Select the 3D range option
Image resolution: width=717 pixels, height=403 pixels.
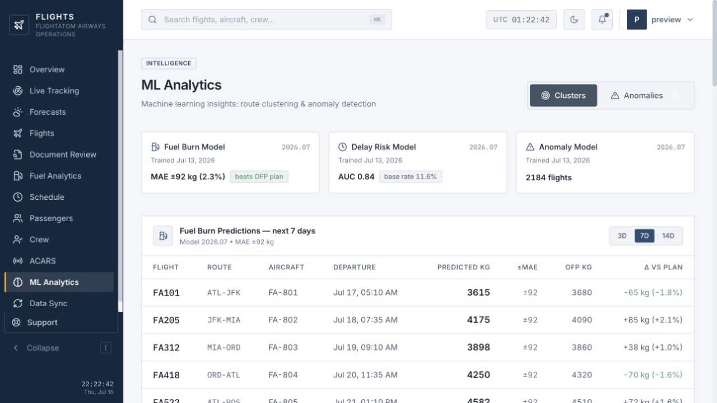pos(622,236)
